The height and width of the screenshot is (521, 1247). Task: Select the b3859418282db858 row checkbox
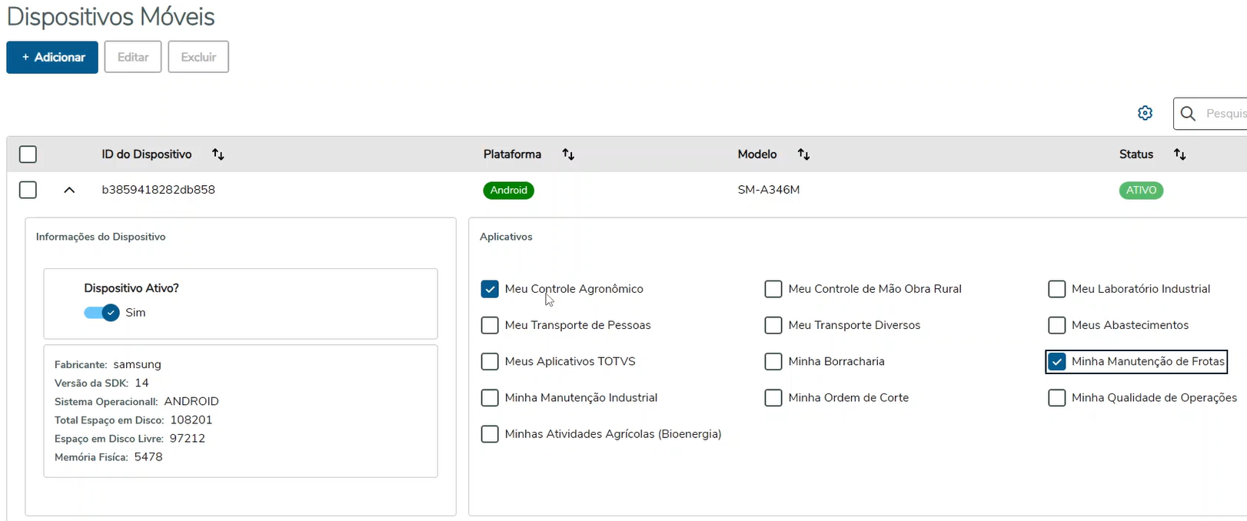pos(28,190)
